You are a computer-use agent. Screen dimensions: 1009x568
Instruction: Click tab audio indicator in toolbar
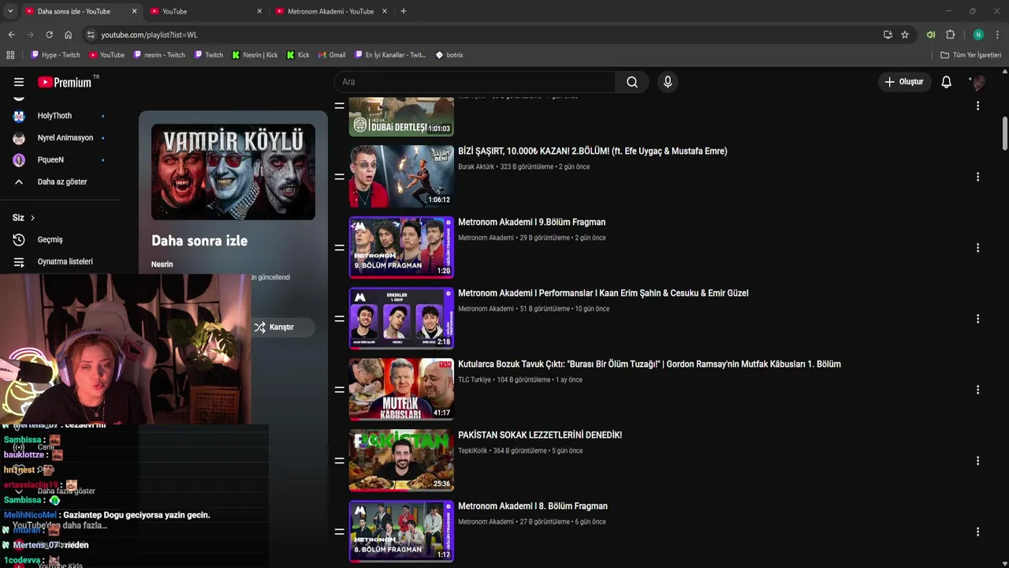(931, 35)
